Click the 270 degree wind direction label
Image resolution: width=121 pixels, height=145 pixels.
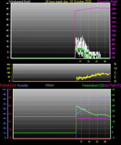coord(8,69)
